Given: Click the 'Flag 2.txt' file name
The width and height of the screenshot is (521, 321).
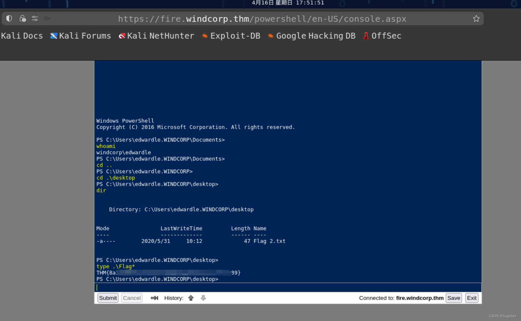Looking at the screenshot, I should coord(269,241).
